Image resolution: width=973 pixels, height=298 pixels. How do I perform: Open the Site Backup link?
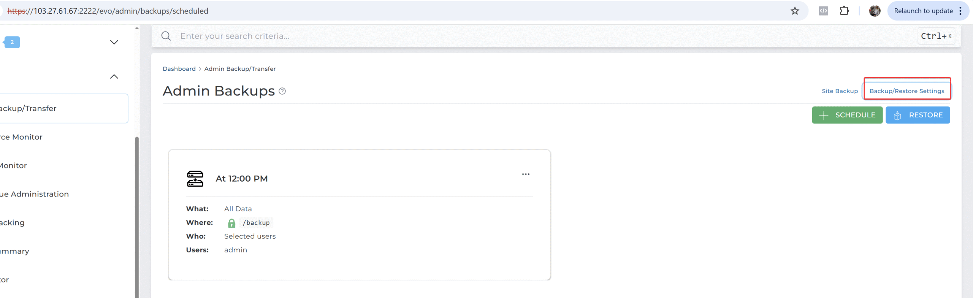click(x=840, y=91)
